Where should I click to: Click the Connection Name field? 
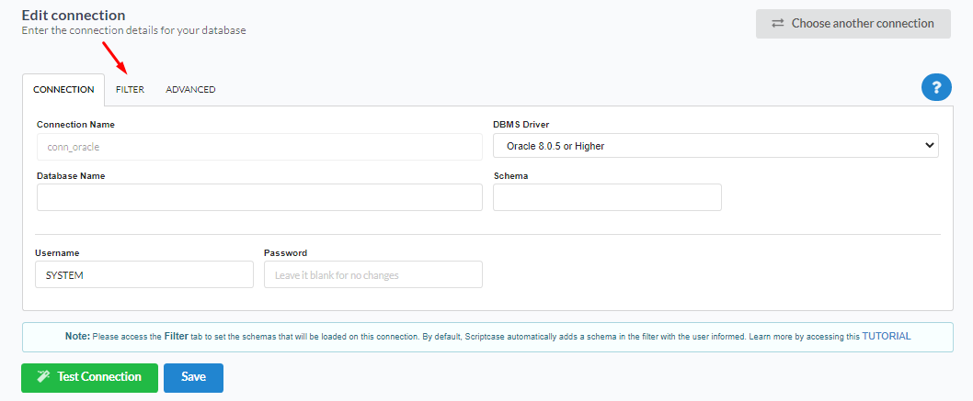point(259,148)
